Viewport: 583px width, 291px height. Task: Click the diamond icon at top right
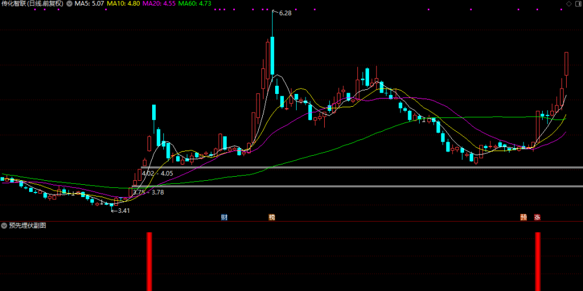pyautogui.click(x=568, y=3)
